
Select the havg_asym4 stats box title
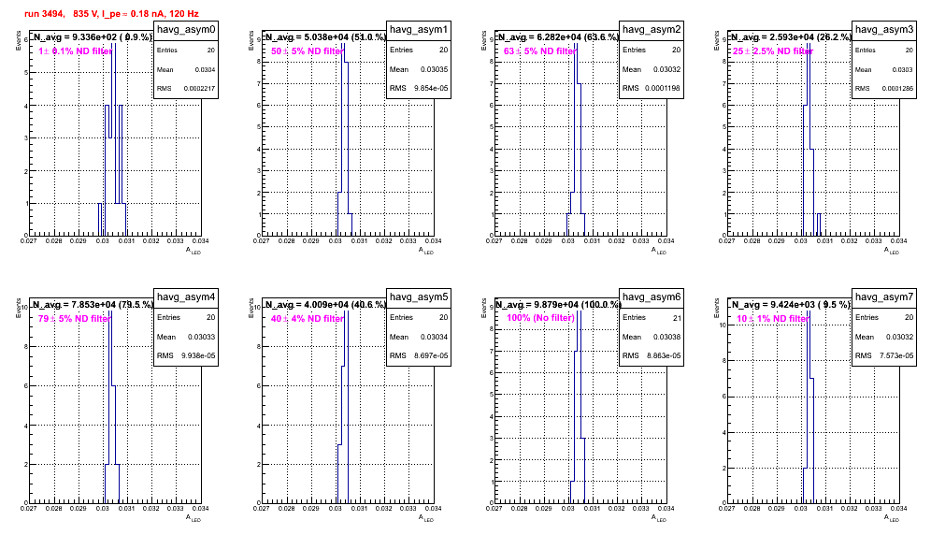pyautogui.click(x=186, y=296)
